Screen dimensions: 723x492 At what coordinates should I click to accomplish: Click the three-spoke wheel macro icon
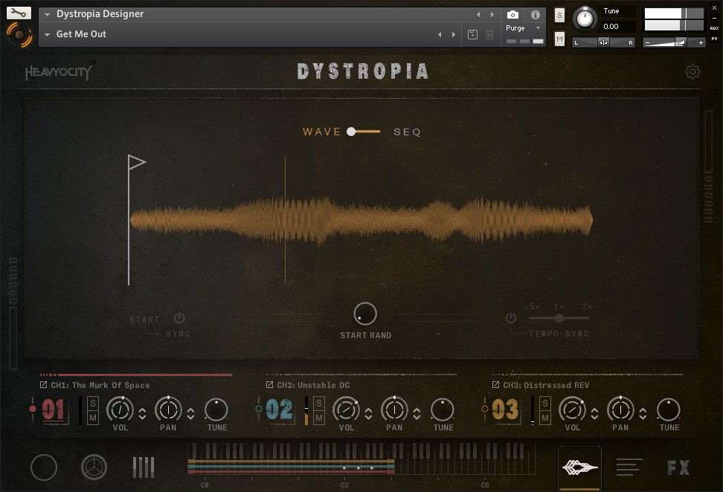pyautogui.click(x=94, y=467)
